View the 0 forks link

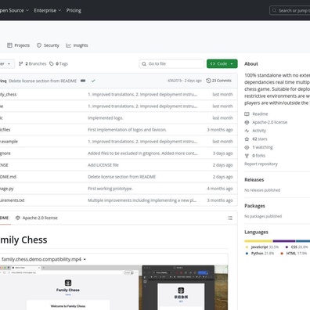[x=258, y=156]
